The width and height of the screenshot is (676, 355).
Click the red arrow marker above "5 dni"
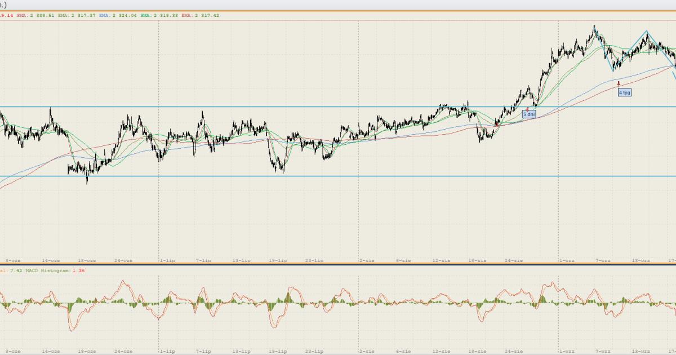click(x=528, y=109)
